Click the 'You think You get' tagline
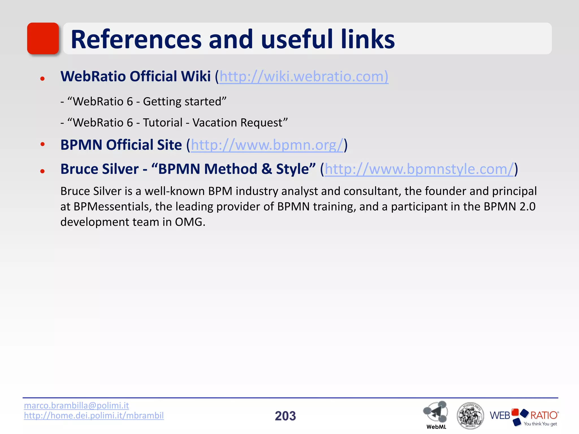 pos(540,424)
